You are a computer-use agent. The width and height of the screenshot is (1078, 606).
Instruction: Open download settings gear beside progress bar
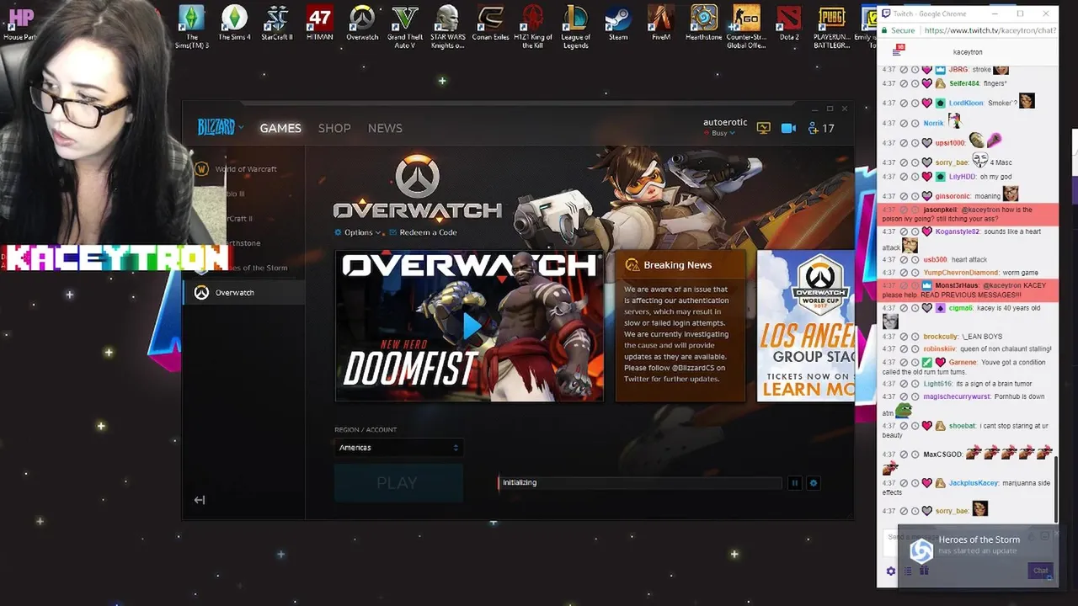(813, 483)
